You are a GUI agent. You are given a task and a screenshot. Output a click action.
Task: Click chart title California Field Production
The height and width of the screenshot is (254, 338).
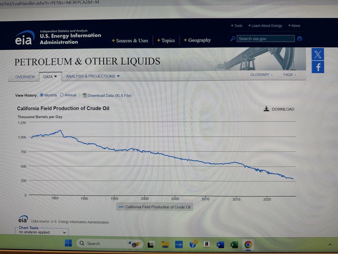click(x=63, y=108)
